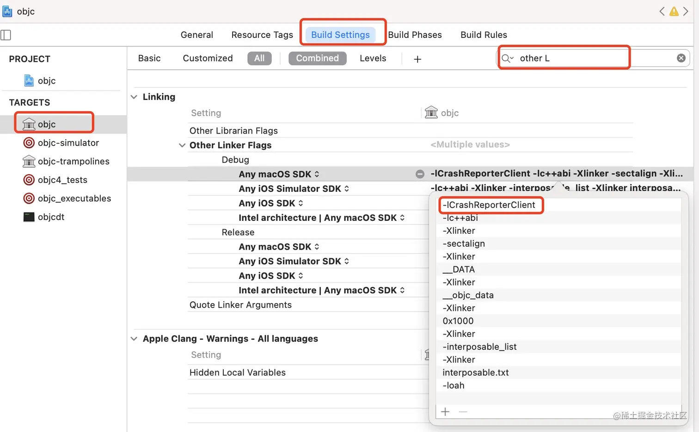Select the -sectalign flag entry
Image resolution: width=699 pixels, height=432 pixels.
click(558, 243)
